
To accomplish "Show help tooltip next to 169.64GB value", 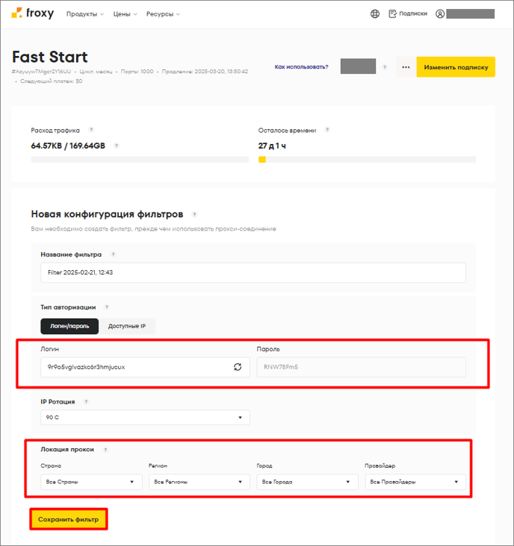I will 117,145.
